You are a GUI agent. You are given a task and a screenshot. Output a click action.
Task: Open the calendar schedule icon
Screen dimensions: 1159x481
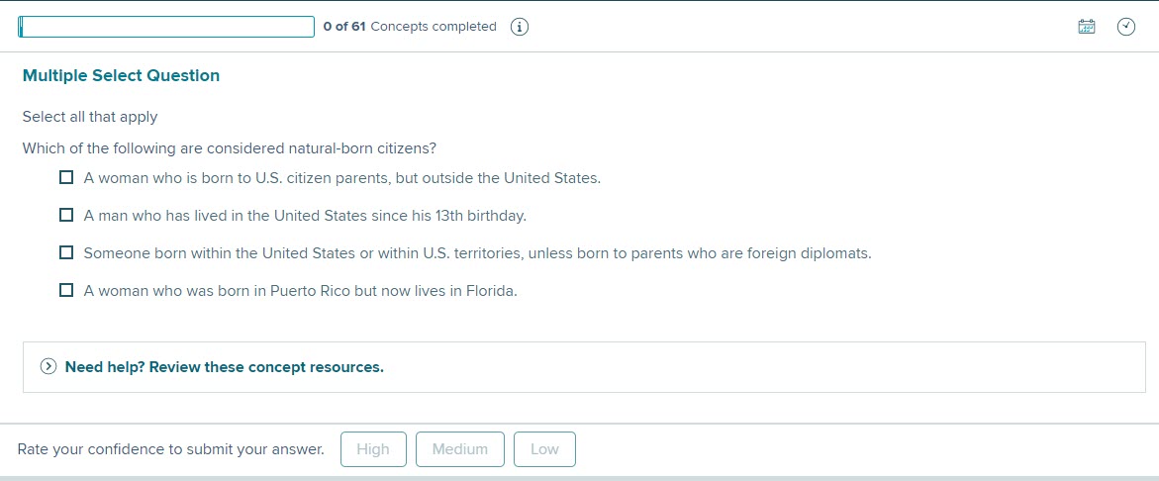(1087, 27)
